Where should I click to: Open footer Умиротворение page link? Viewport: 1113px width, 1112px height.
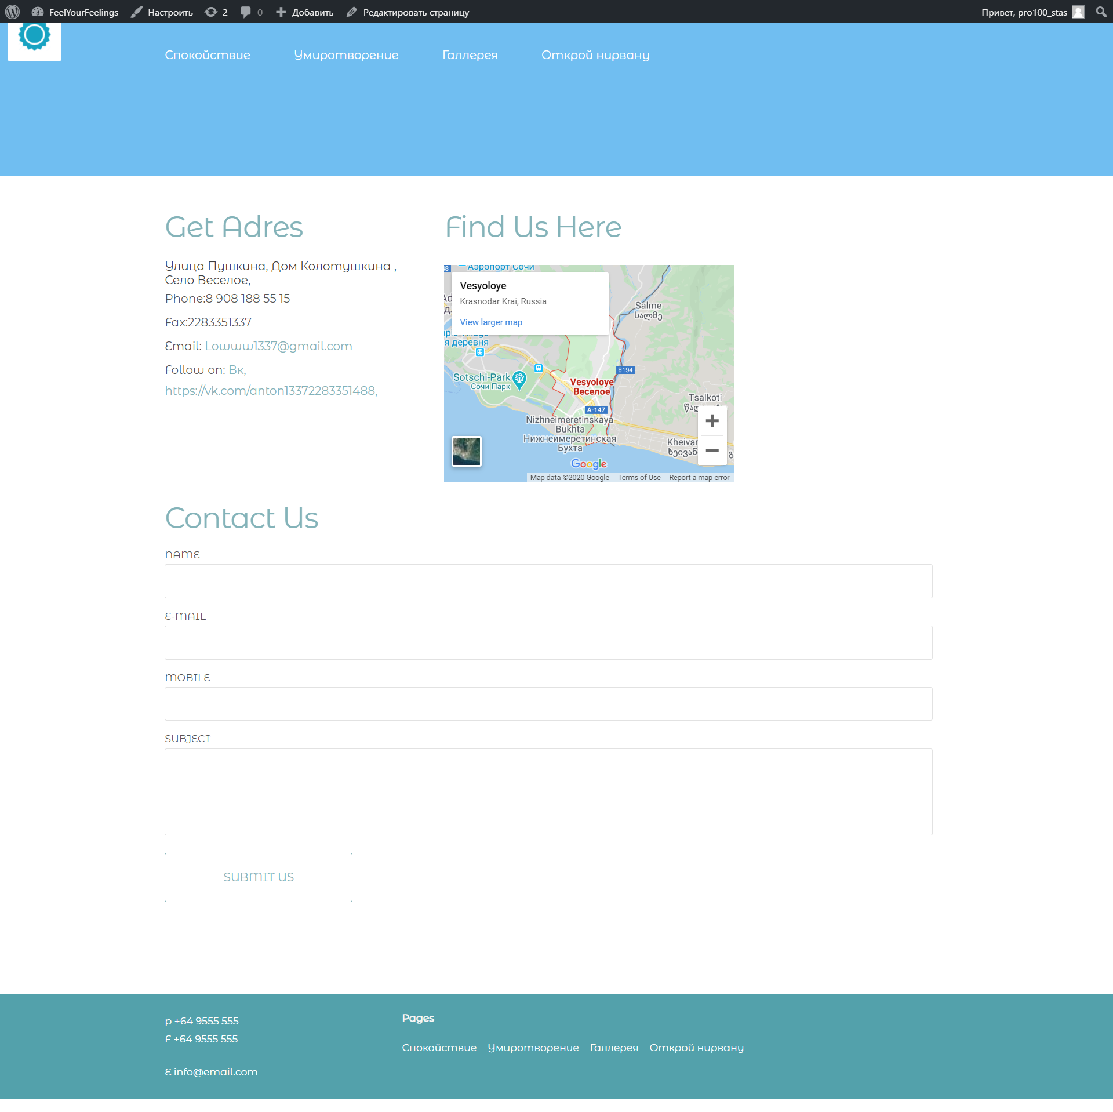pyautogui.click(x=533, y=1048)
